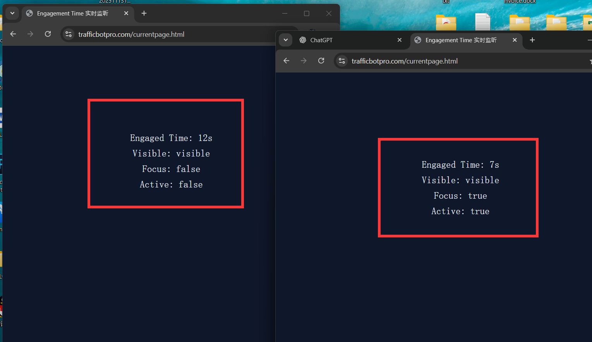Open new tab in left browser window
Viewport: 592px width, 342px height.
(x=144, y=13)
